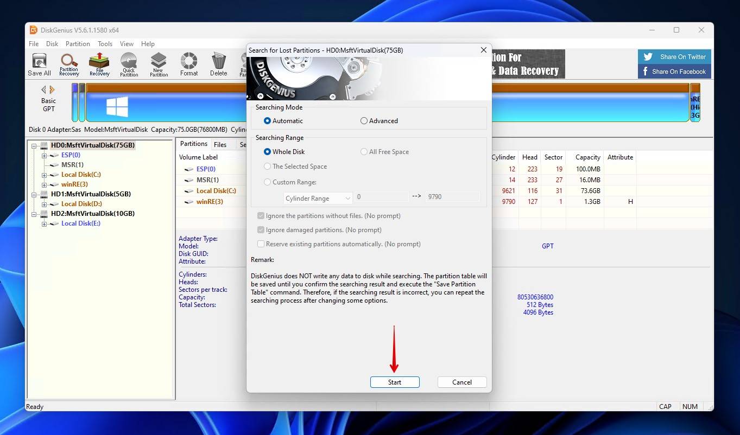Open the File menu

(34, 44)
